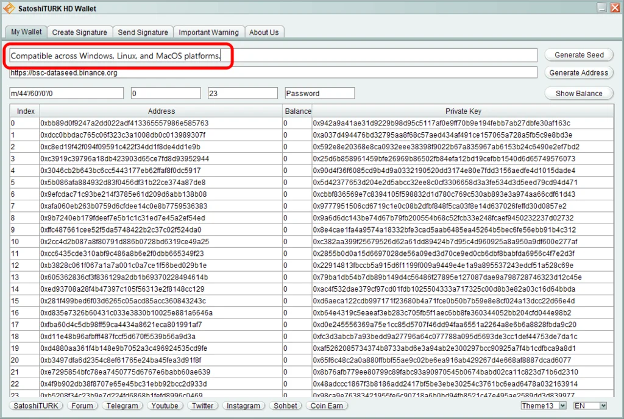Click the bsc-dataseed RPC URL field
Image resolution: width=624 pixels, height=419 pixels.
273,72
